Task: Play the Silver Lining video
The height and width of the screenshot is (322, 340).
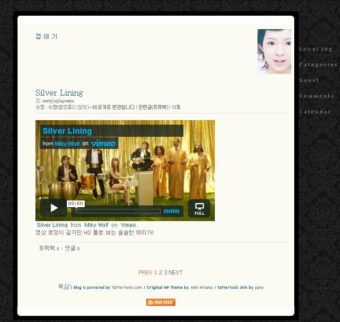Action: 53,208
